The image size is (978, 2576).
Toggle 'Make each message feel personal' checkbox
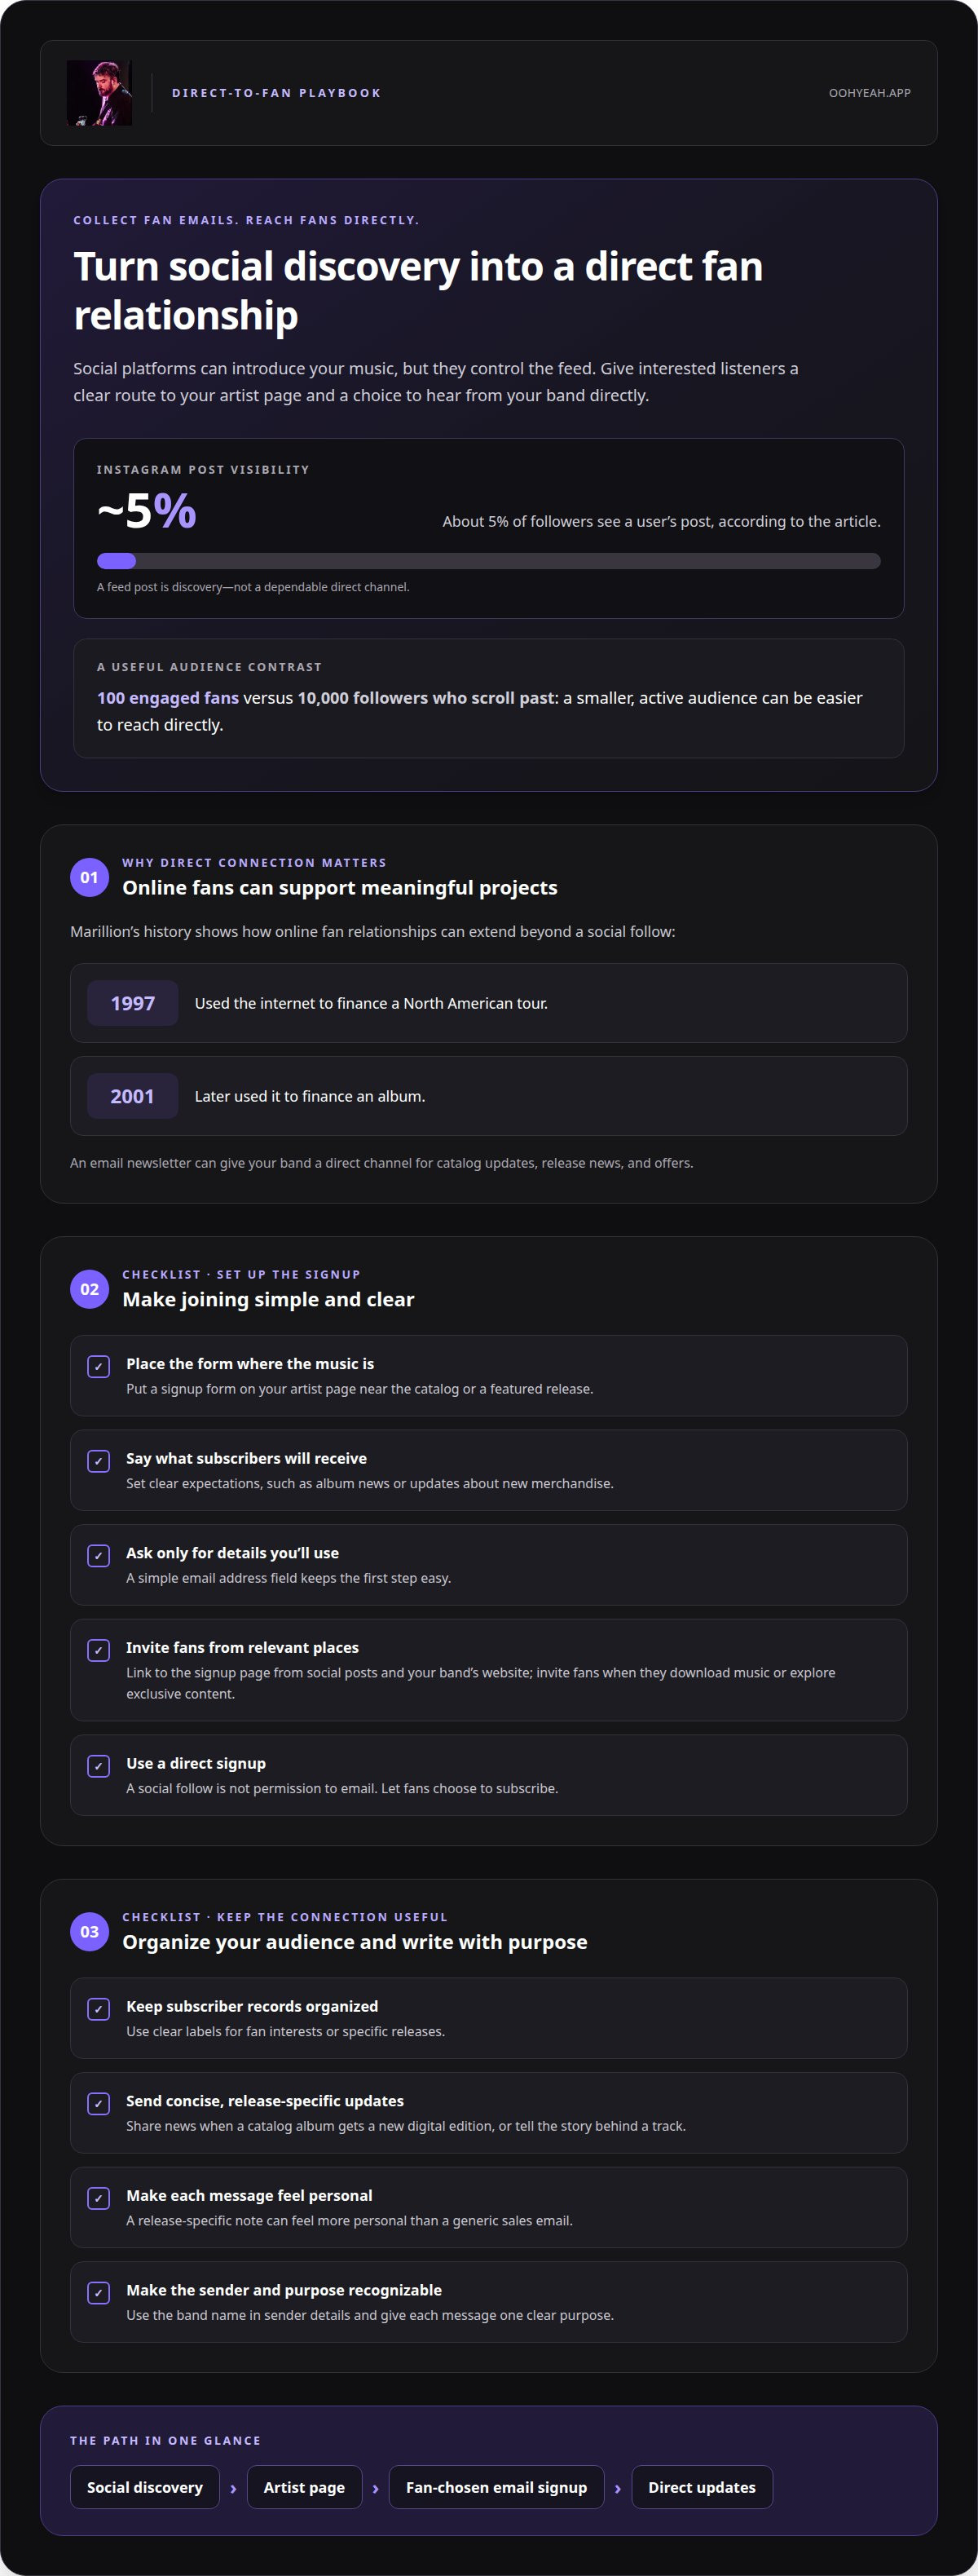coord(98,2198)
